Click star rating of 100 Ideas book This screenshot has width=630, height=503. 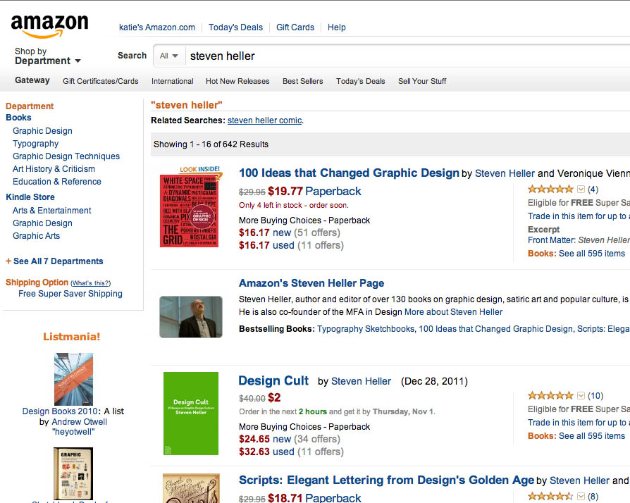(x=550, y=190)
